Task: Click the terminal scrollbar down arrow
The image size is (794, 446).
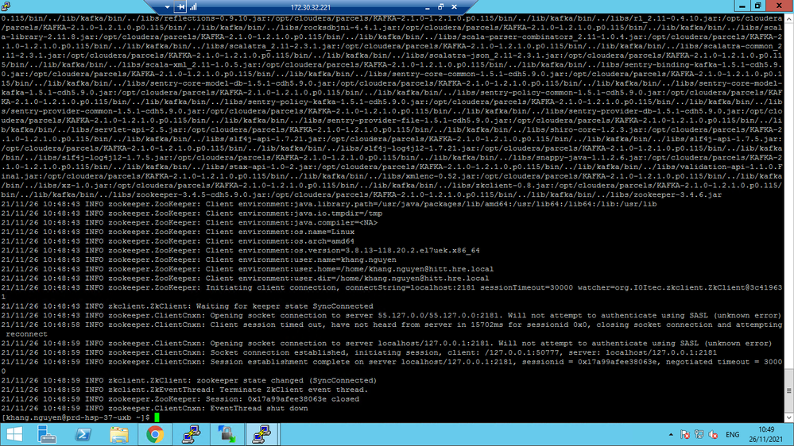Action: pos(789,417)
